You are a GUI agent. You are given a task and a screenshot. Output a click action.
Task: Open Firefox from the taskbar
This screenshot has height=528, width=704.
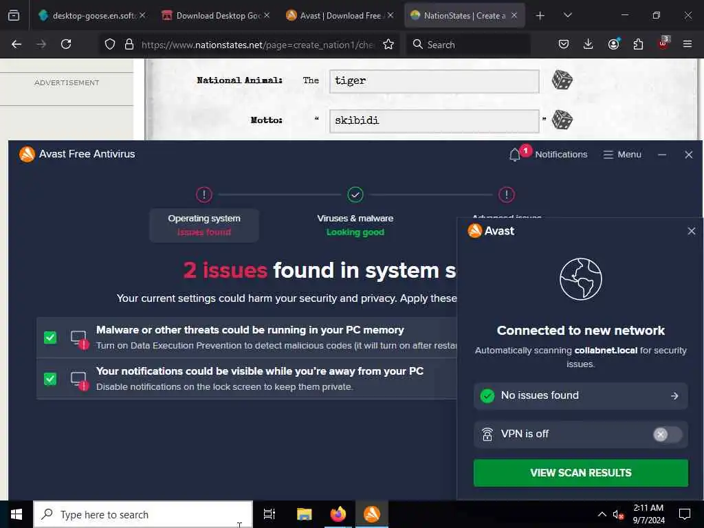click(x=338, y=514)
